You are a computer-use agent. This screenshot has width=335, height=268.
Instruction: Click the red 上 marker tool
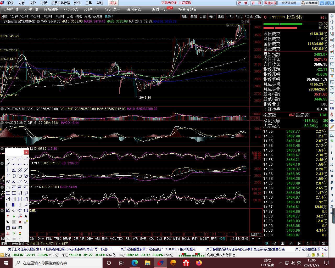click(8, 233)
